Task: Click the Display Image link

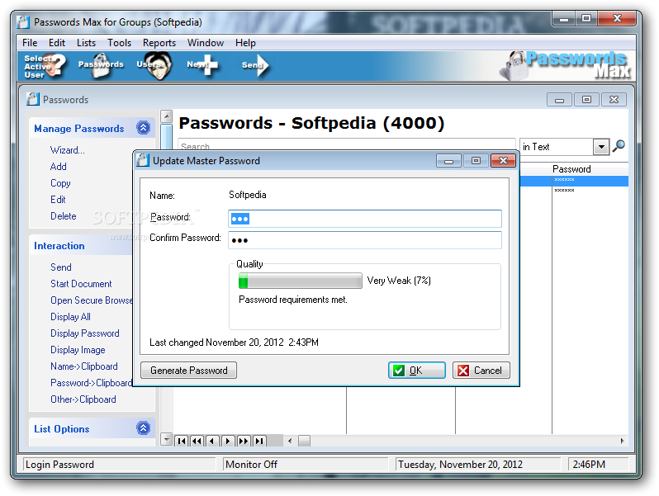Action: click(x=78, y=350)
